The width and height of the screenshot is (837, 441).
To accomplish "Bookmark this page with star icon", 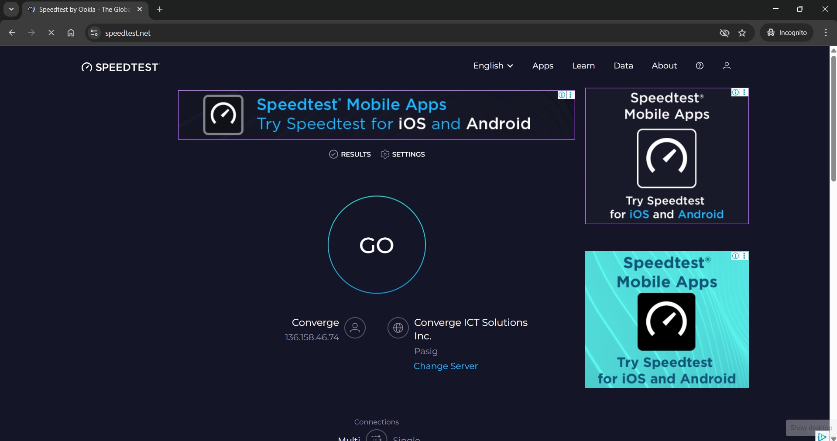I will click(742, 33).
